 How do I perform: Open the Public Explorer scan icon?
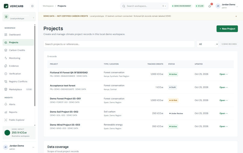coord(6,120)
